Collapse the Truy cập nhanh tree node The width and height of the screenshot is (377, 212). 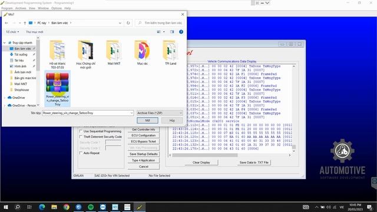(x=4, y=42)
